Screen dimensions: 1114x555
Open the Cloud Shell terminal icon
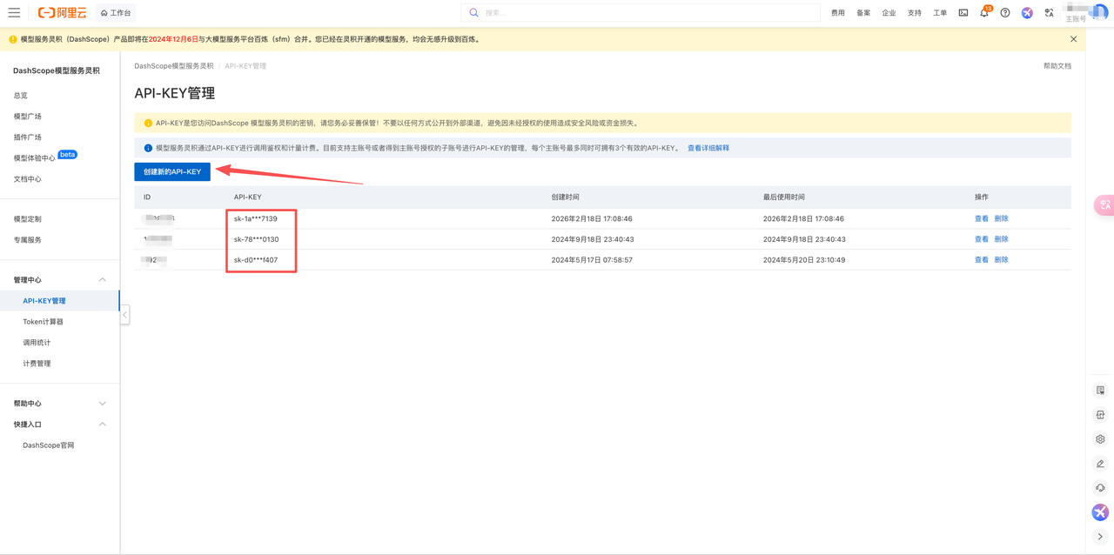[x=963, y=13]
